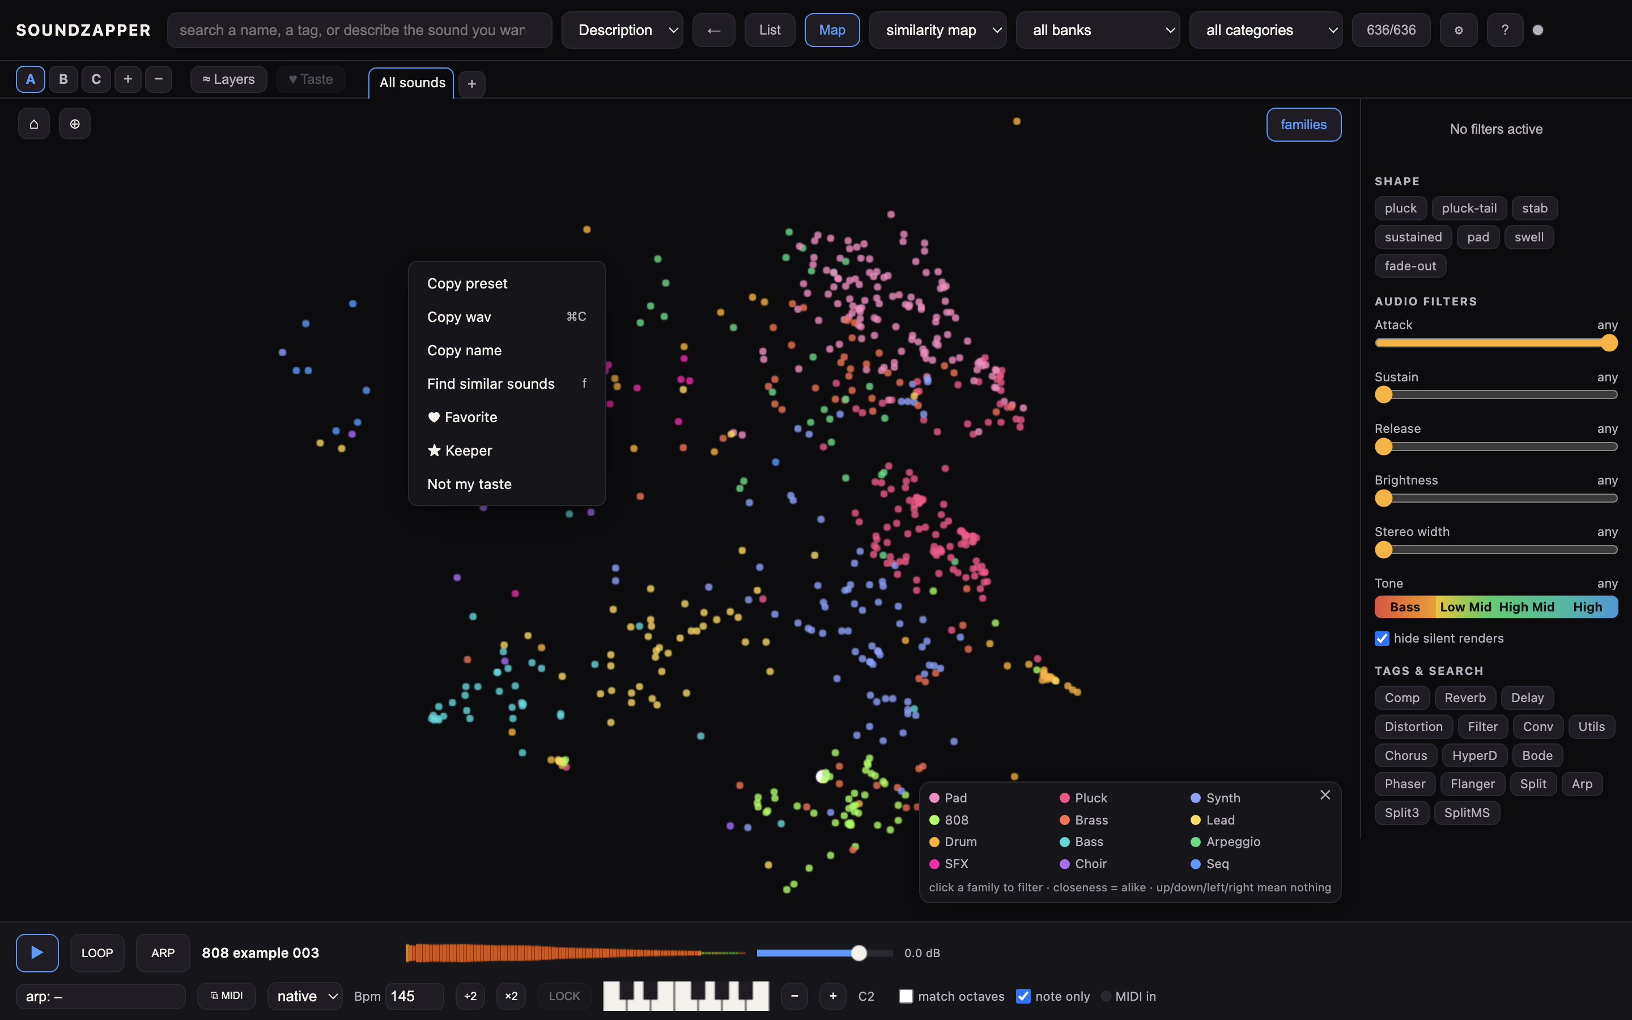Open the Description search mode dropdown

coord(622,31)
